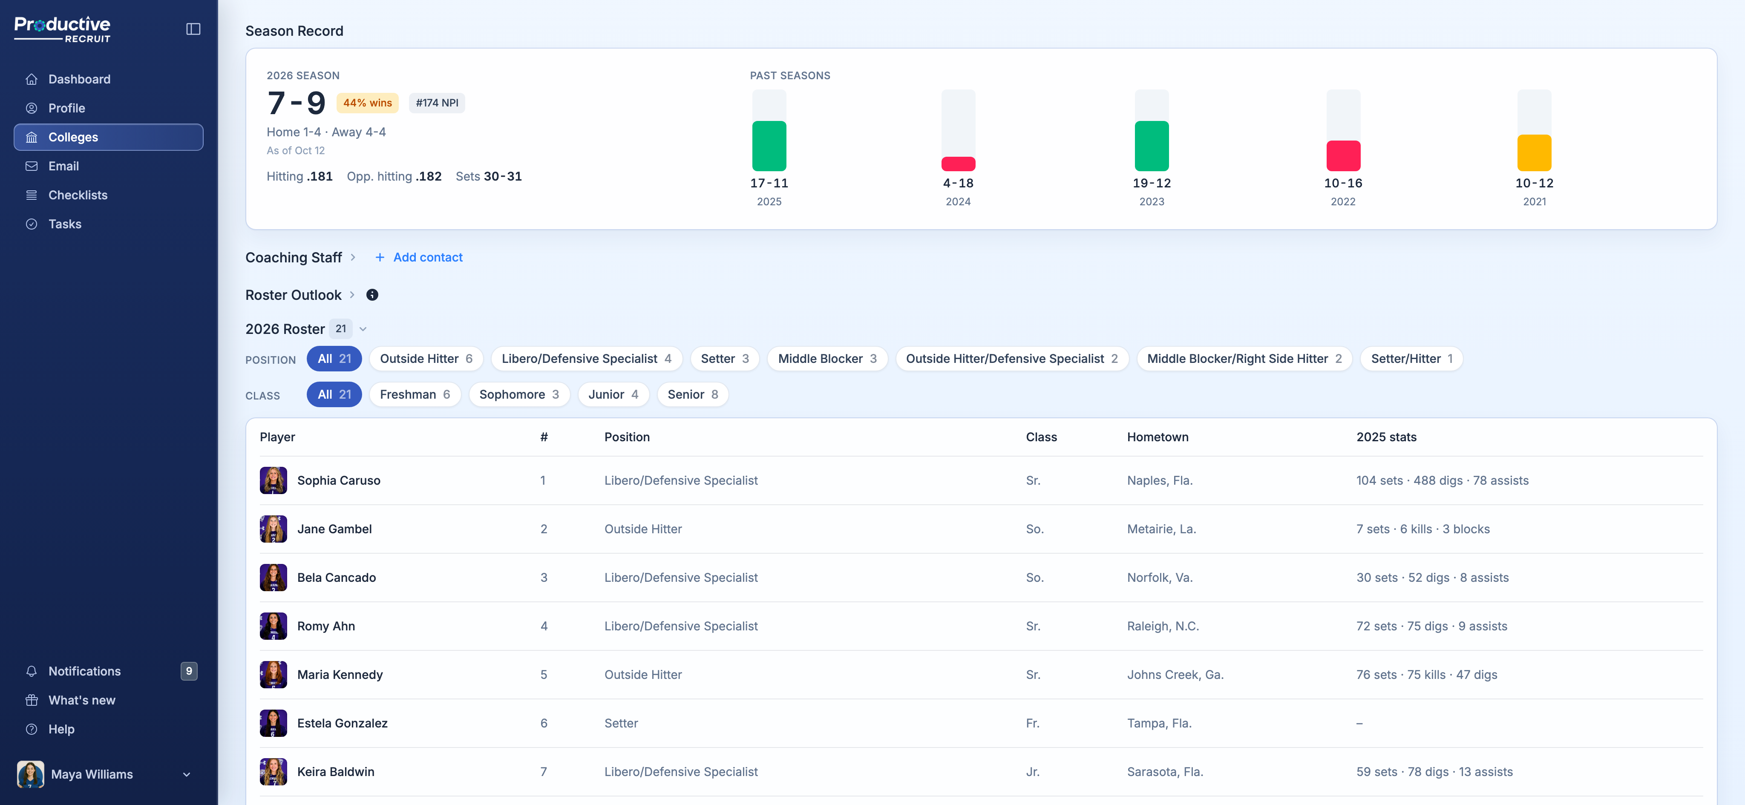Click the Notifications bell icon
Viewport: 1745px width, 805px height.
click(31, 672)
